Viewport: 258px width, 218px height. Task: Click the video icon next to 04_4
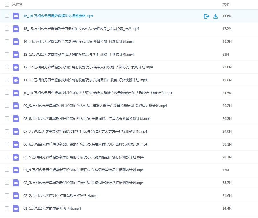coord(16,170)
